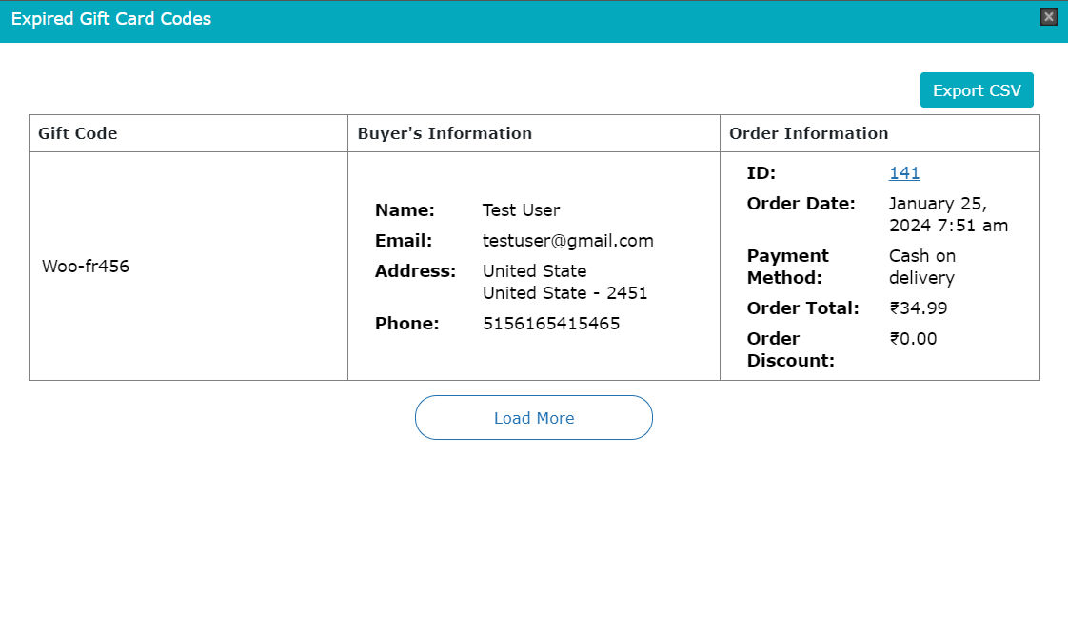Click the Email field label
Viewport: 1068px width, 636px height.
point(404,241)
